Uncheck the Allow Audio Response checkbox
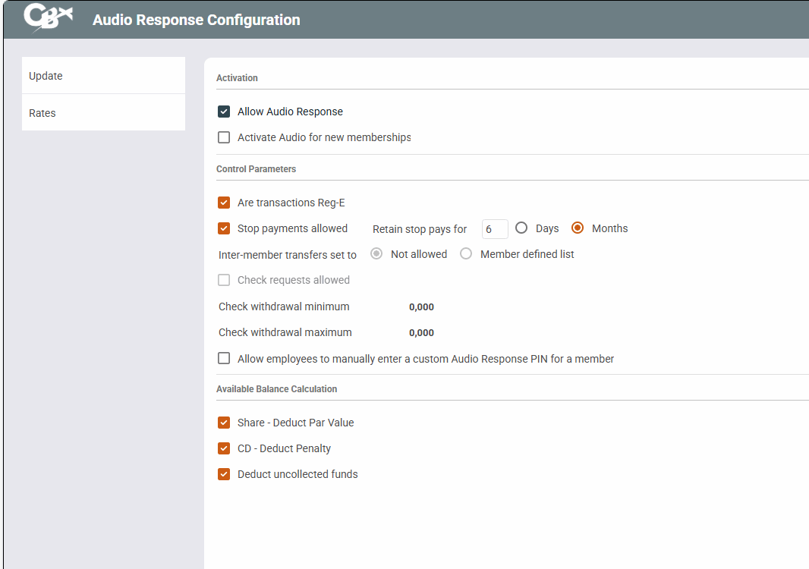This screenshot has width=809, height=569. [x=224, y=112]
